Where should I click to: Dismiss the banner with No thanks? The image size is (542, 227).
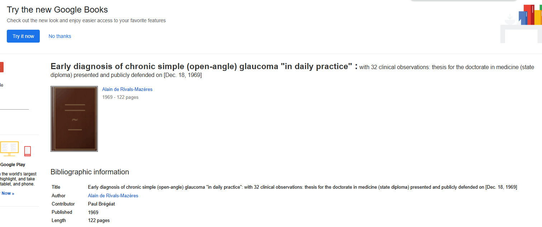tap(60, 36)
